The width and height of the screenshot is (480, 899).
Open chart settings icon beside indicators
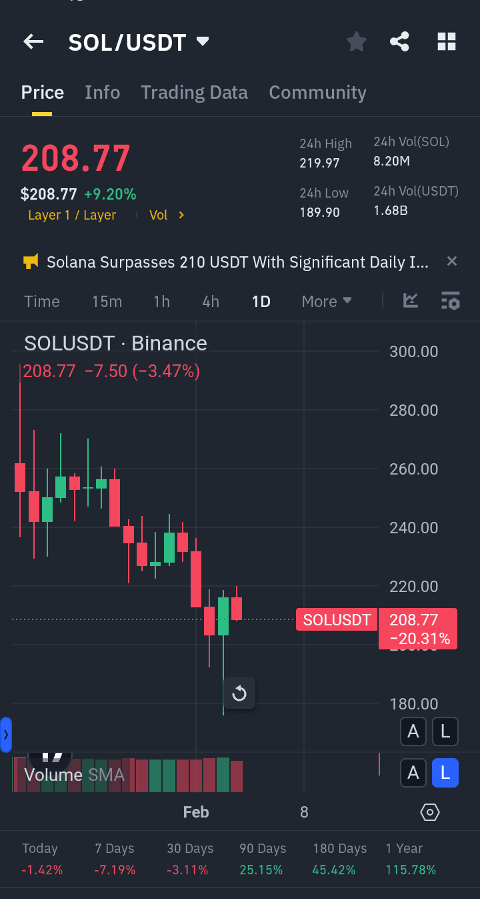tap(451, 301)
